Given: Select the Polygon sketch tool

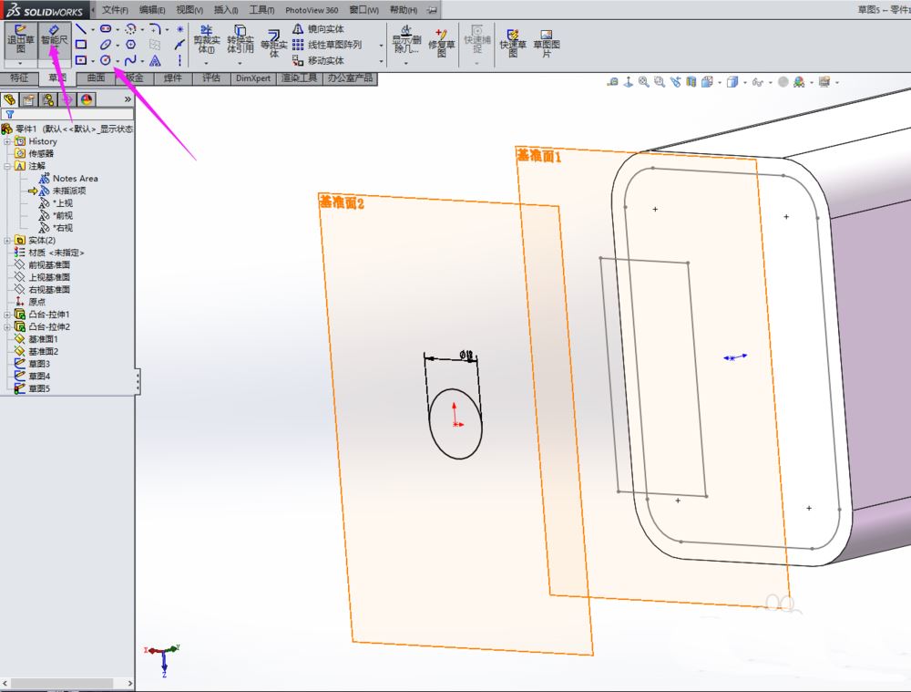Looking at the screenshot, I should tap(130, 44).
